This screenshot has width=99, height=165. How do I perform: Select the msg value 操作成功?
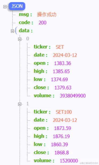click(47, 14)
